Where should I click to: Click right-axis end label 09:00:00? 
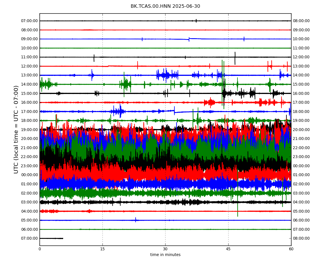(x=301, y=30)
